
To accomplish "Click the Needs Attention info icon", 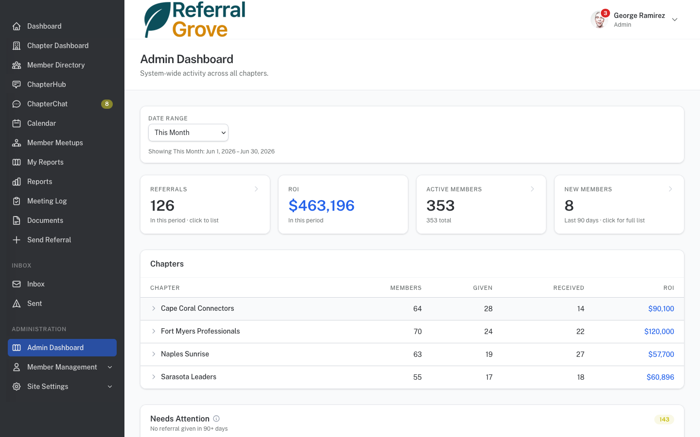I will (x=216, y=419).
